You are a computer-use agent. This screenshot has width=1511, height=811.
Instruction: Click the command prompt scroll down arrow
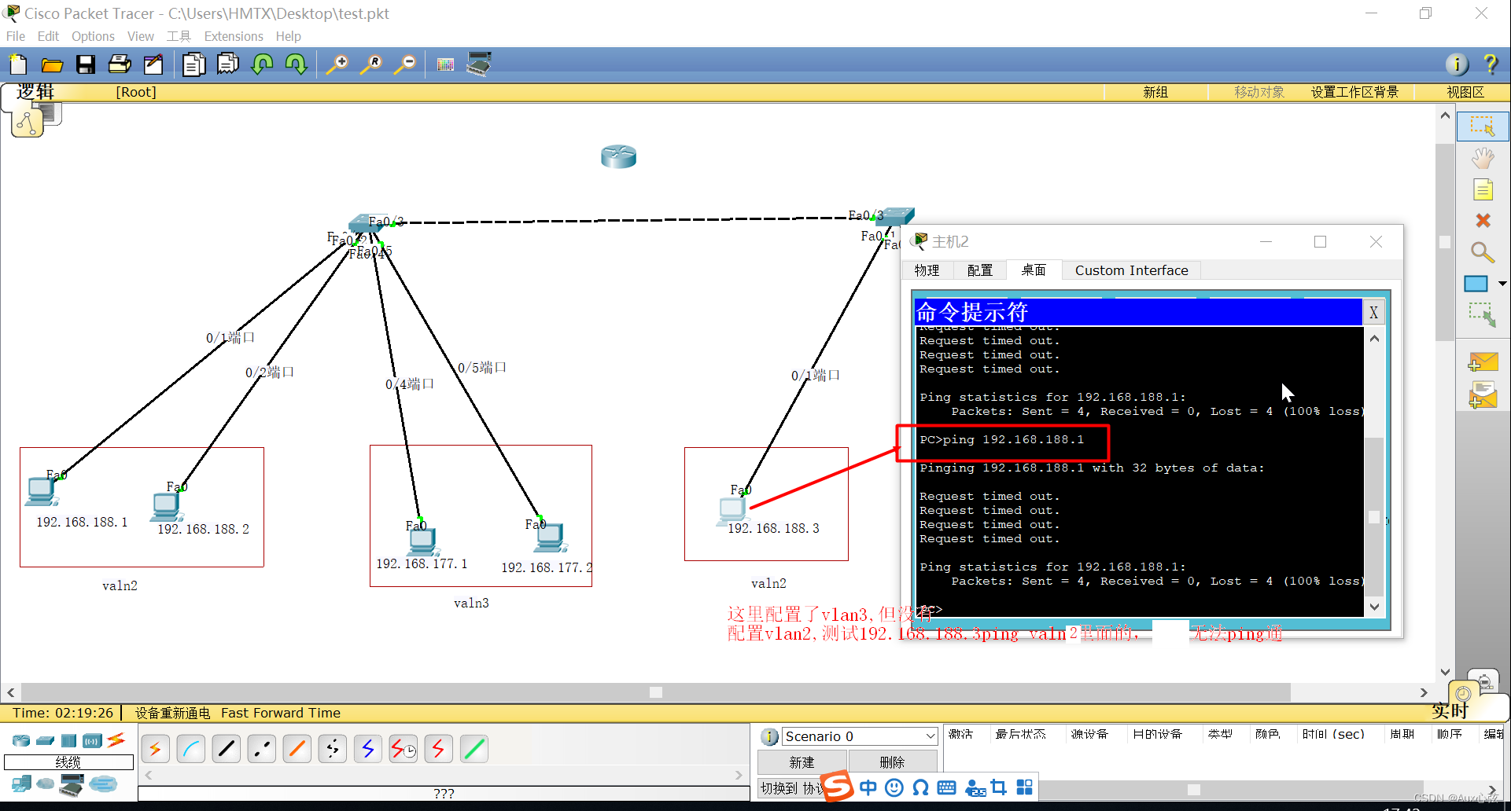point(1374,607)
